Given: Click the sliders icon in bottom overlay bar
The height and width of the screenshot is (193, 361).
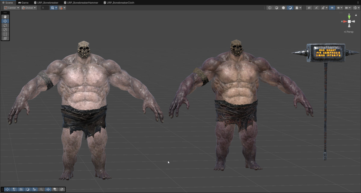Looking at the screenshot, I should point(14,189).
